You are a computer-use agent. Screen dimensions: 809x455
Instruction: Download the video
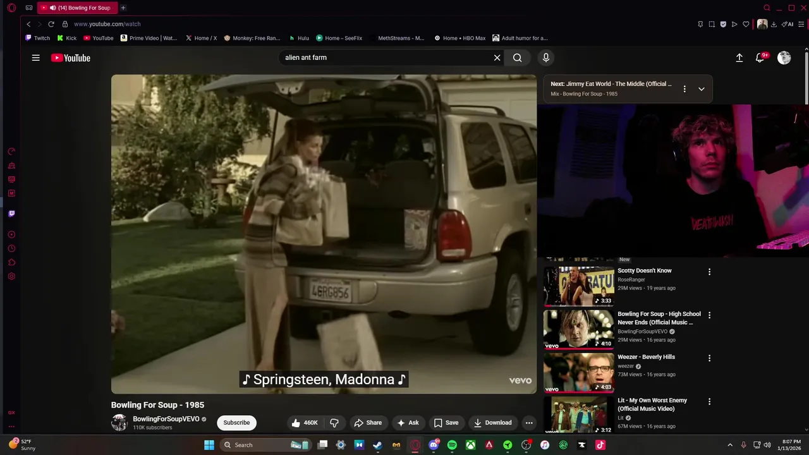coord(493,423)
